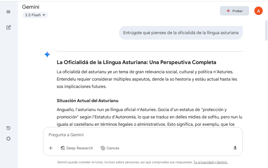
Task: Click the paragraph starting La oficialidá del asturianu
Action: click(x=147, y=79)
